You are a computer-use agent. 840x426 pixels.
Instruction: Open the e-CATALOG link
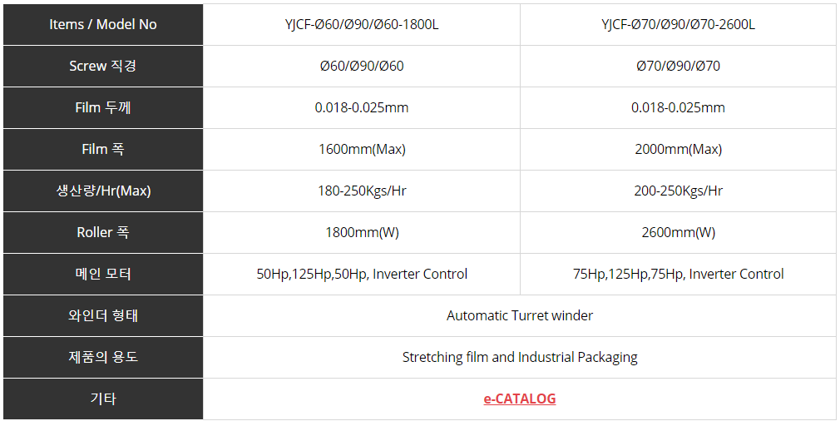[520, 399]
